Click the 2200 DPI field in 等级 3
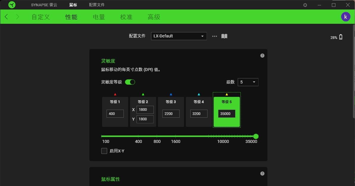The height and width of the screenshot is (186, 355). click(171, 114)
